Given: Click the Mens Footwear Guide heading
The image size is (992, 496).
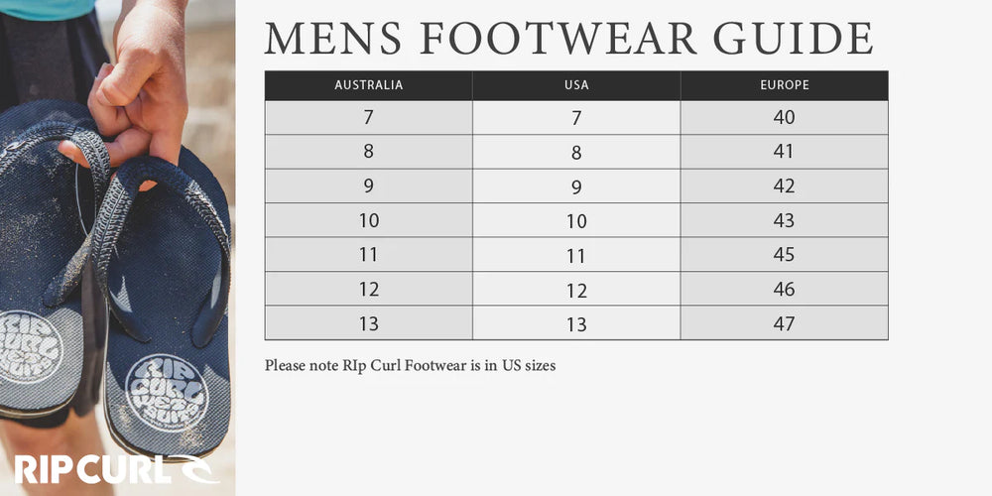Looking at the screenshot, I should click(568, 38).
